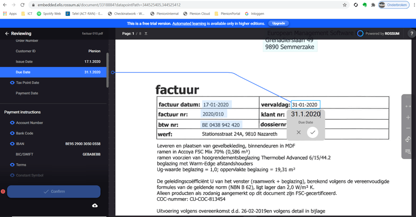Go back with the Reviewing arrow
This screenshot has width=416, height=217.
7,33
